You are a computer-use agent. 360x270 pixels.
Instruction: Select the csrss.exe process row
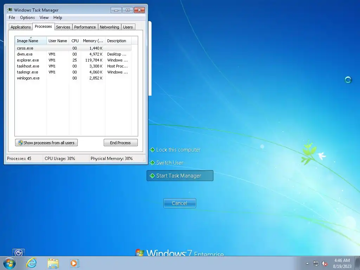[x=73, y=48]
